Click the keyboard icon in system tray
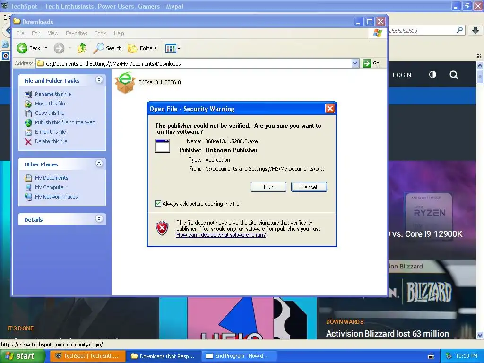The image size is (484, 363). (x=431, y=356)
